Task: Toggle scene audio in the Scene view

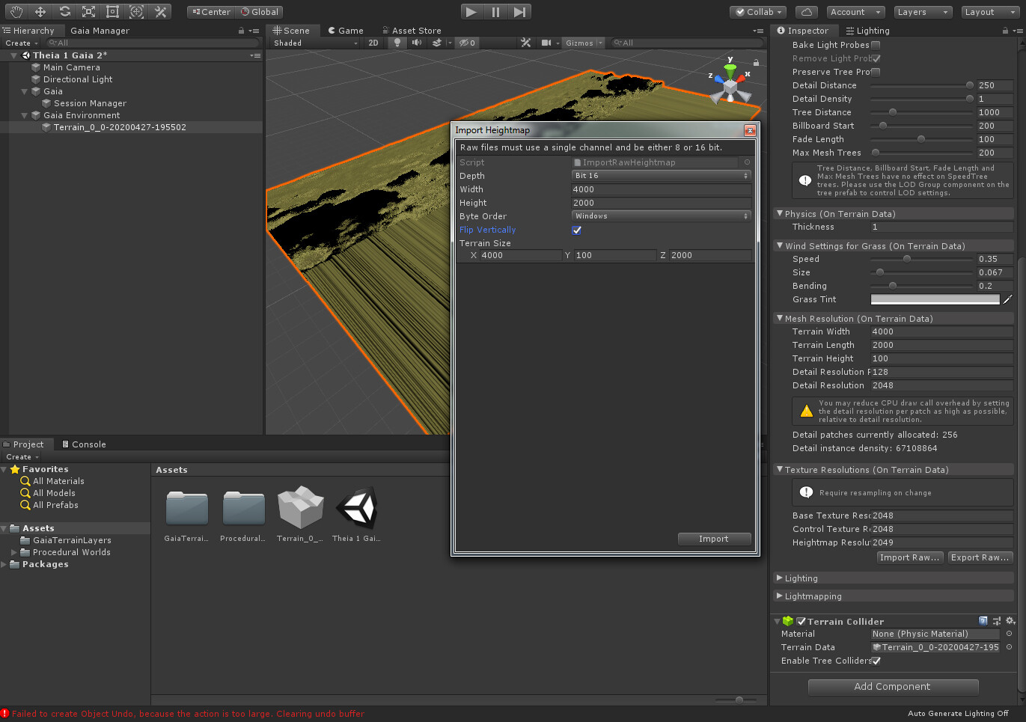Action: (x=417, y=43)
